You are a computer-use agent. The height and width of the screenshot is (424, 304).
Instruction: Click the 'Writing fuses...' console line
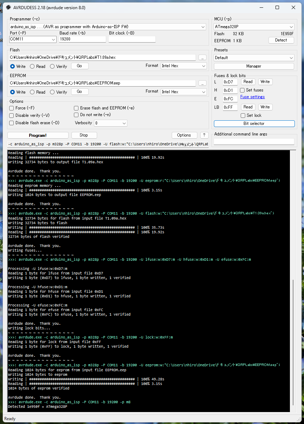[x=25, y=251]
